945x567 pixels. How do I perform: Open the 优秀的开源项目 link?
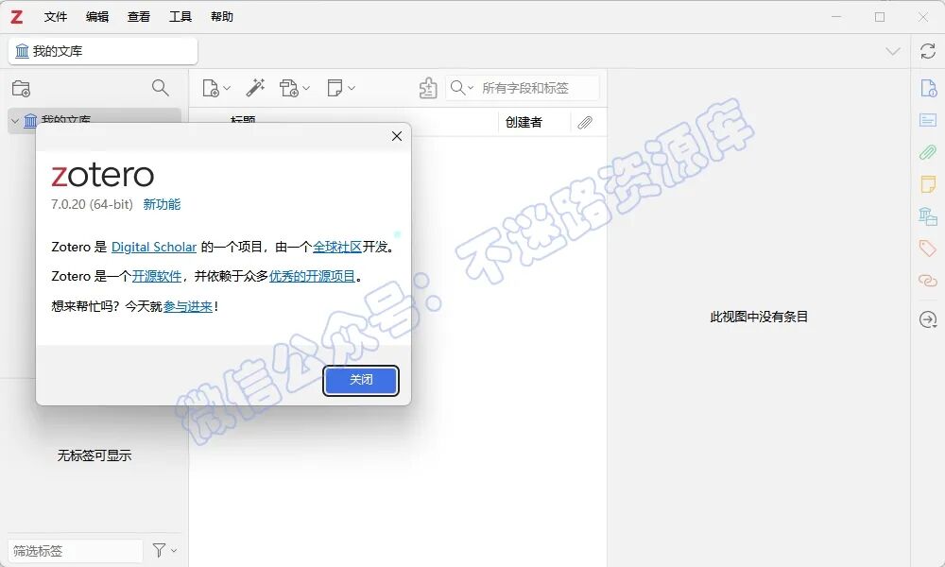tap(312, 276)
